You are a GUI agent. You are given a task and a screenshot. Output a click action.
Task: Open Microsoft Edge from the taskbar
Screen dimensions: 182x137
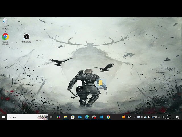[87, 117]
